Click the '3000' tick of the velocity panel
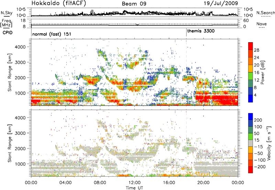Image resolution: width=275 pixels, height=190 pixels. pos(20,133)
